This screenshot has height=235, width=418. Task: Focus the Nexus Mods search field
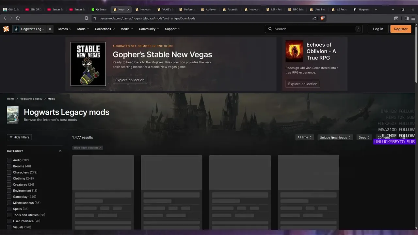[314, 29]
